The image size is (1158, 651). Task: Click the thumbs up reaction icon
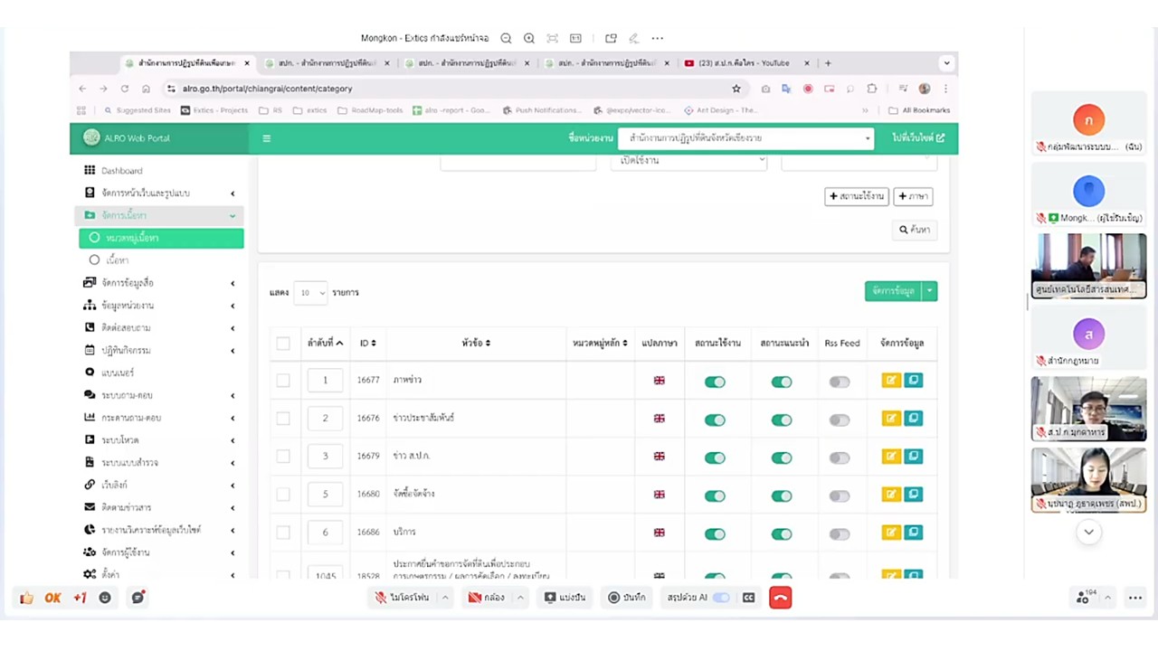pos(26,598)
